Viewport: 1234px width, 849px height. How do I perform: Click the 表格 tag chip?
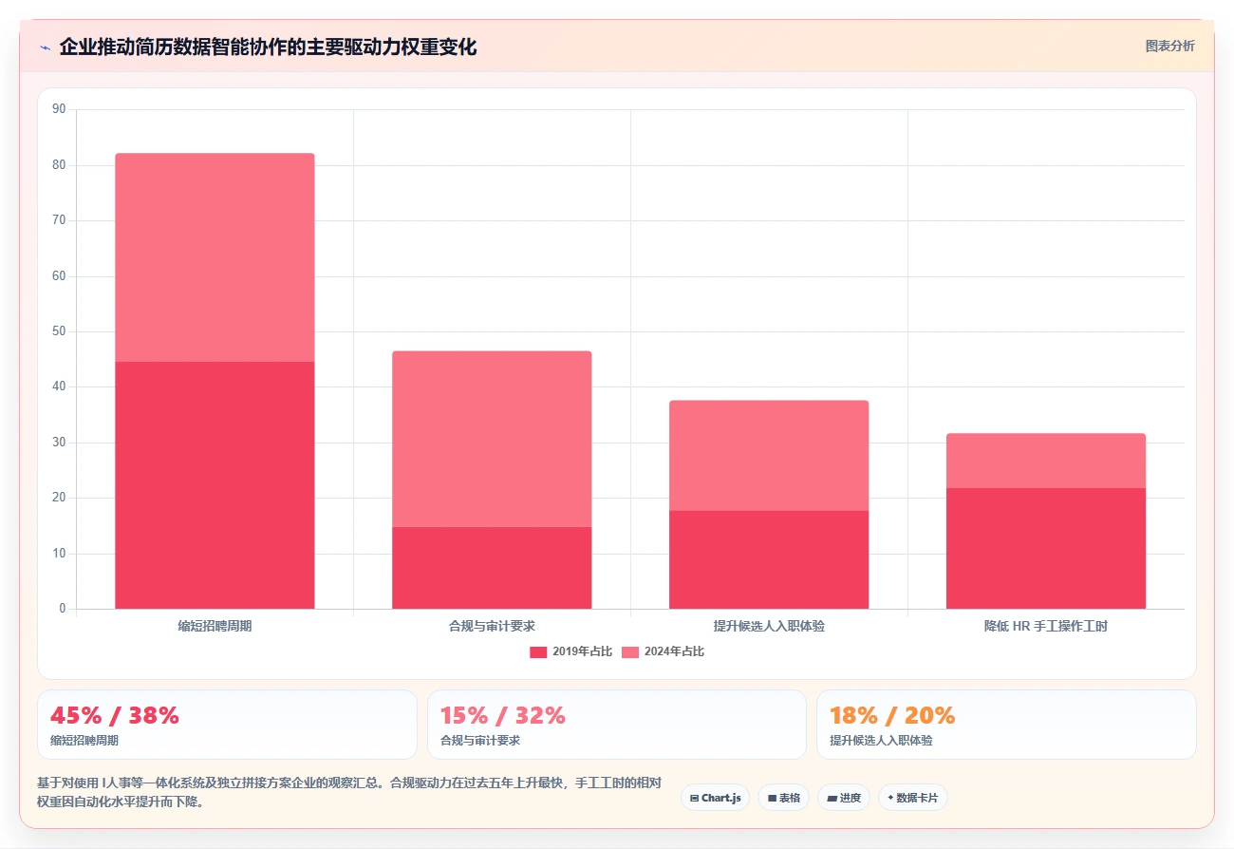[x=783, y=798]
